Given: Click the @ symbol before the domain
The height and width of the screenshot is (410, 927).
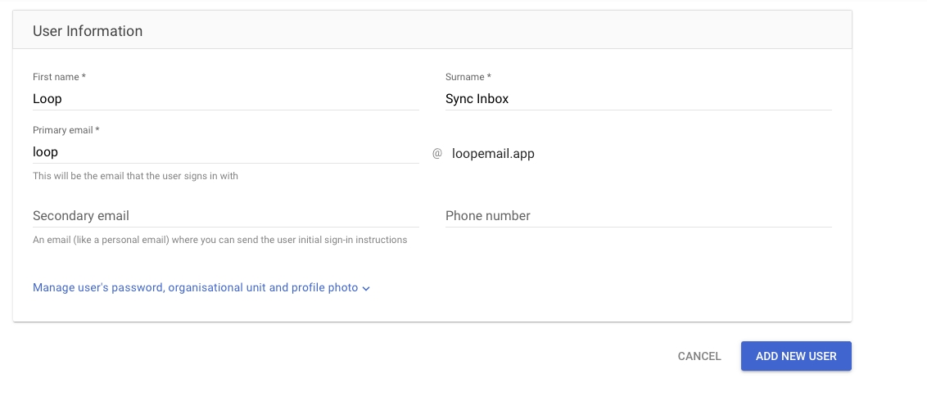Looking at the screenshot, I should pyautogui.click(x=437, y=154).
